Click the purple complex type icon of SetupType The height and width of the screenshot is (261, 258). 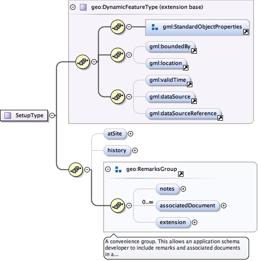click(8, 115)
